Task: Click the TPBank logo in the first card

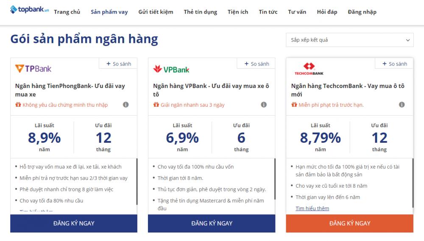Action: tap(33, 69)
